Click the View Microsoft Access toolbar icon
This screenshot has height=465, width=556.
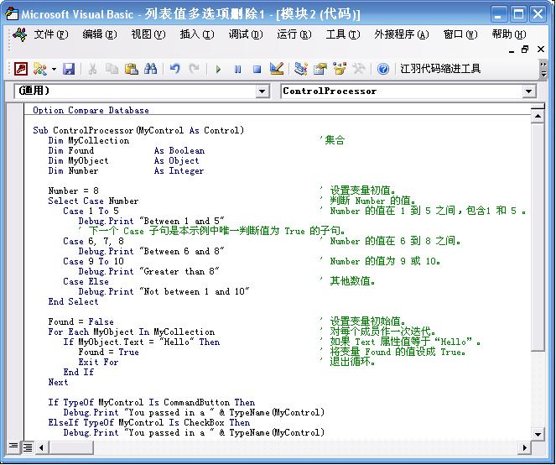coord(21,69)
